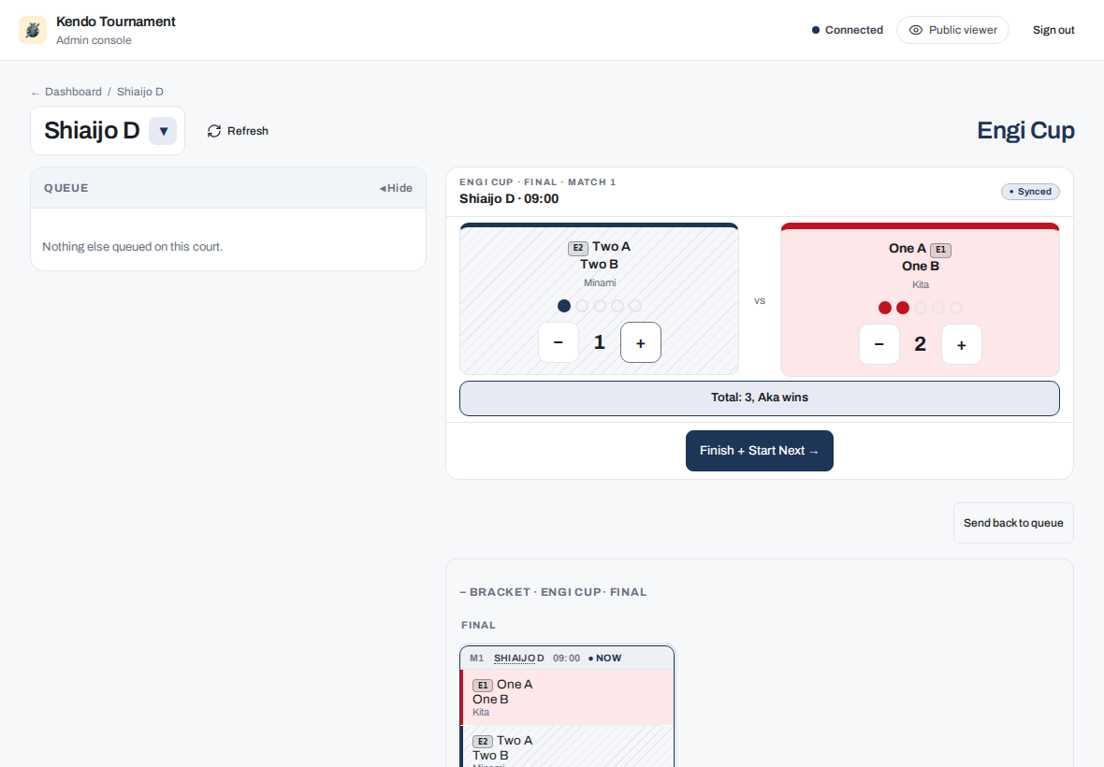
Task: Click Finish + Start Next
Action: tap(760, 451)
